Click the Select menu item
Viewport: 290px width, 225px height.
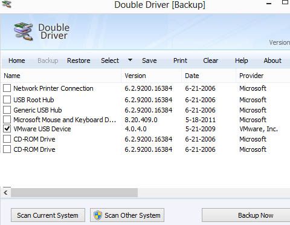pyautogui.click(x=110, y=60)
